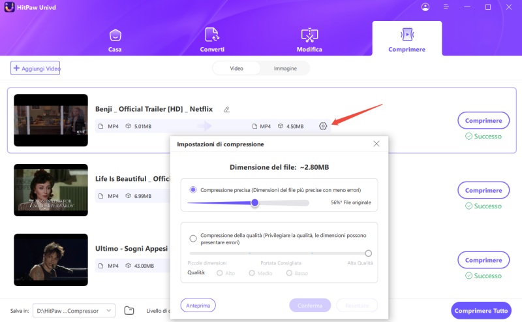The image size is (522, 322).
Task: Click the Anteprima preview button
Action: pyautogui.click(x=198, y=305)
